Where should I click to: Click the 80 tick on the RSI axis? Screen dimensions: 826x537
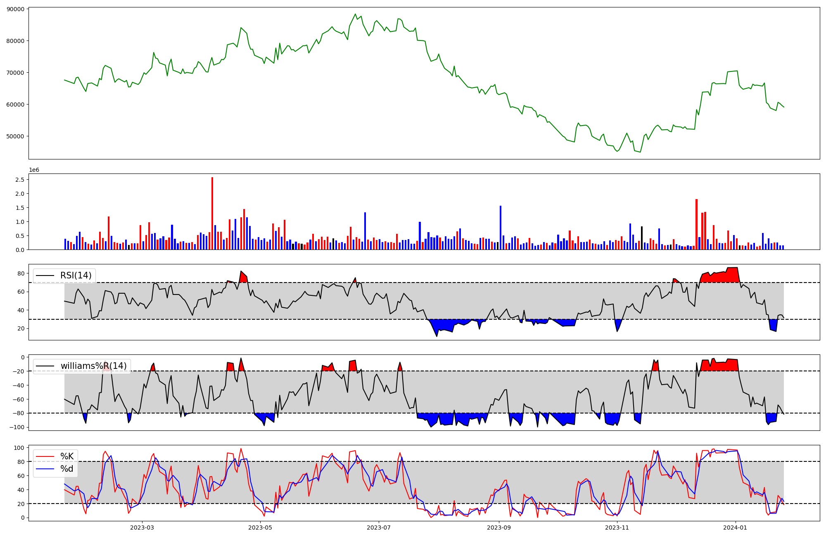click(21, 273)
